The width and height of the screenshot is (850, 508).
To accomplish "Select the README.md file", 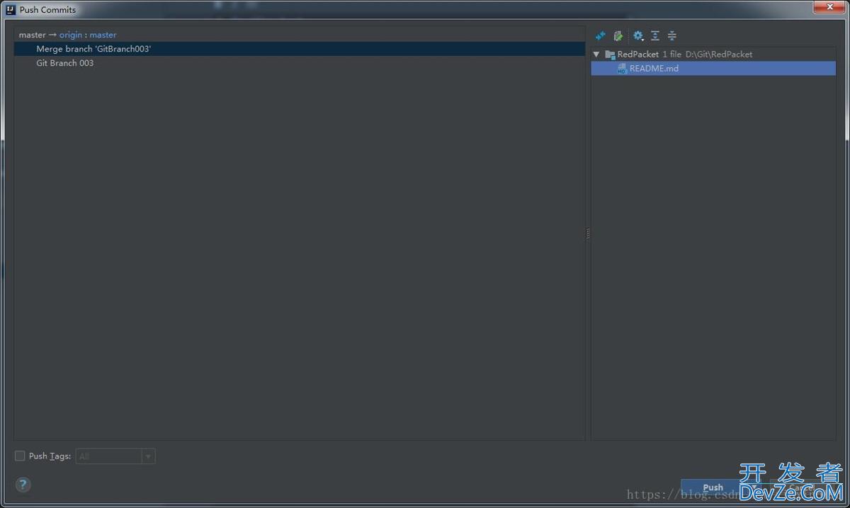I will (654, 69).
